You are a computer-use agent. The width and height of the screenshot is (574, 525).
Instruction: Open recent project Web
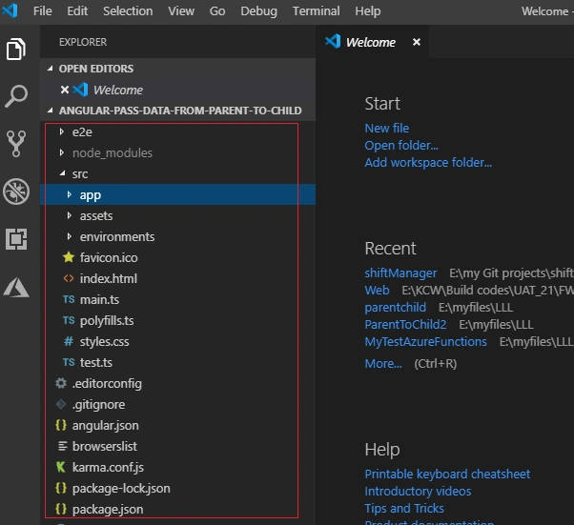(377, 290)
